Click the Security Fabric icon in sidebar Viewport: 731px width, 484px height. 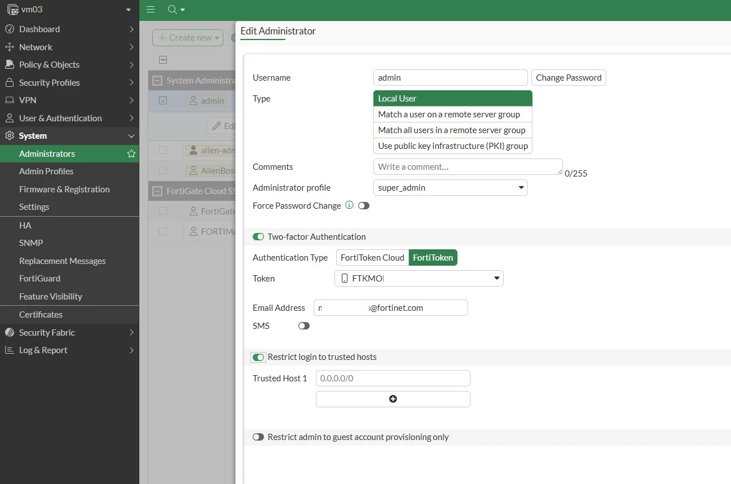(x=9, y=332)
